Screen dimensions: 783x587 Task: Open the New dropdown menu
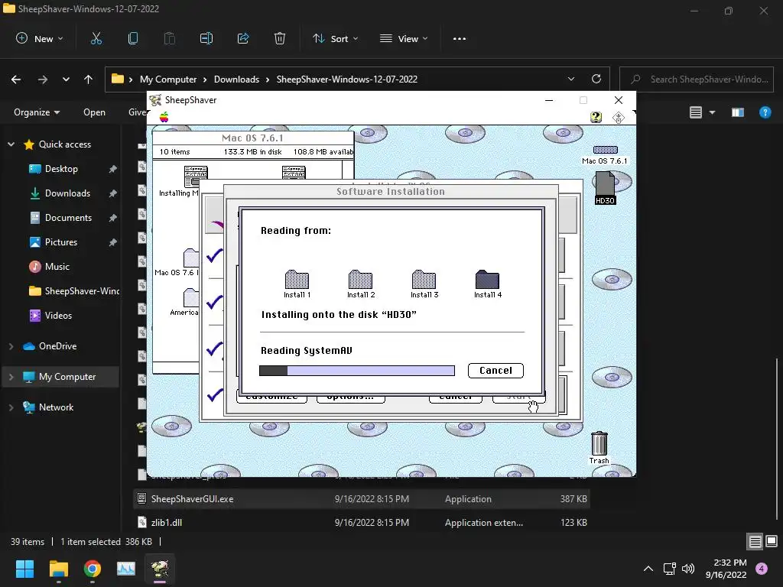[40, 38]
